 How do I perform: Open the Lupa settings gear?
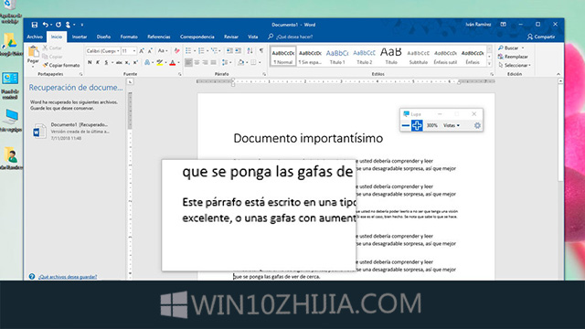click(477, 126)
